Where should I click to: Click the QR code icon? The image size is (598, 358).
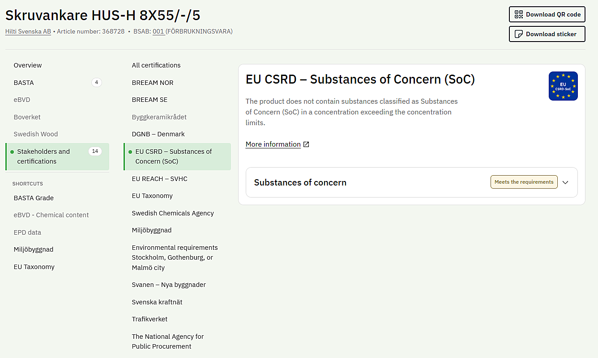coord(519,14)
